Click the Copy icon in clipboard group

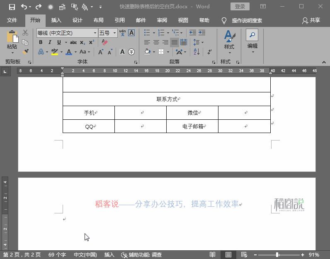click(25, 42)
